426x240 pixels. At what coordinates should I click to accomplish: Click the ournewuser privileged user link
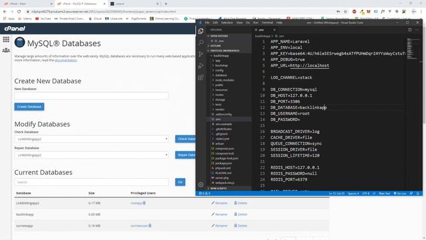pyautogui.click(x=139, y=226)
